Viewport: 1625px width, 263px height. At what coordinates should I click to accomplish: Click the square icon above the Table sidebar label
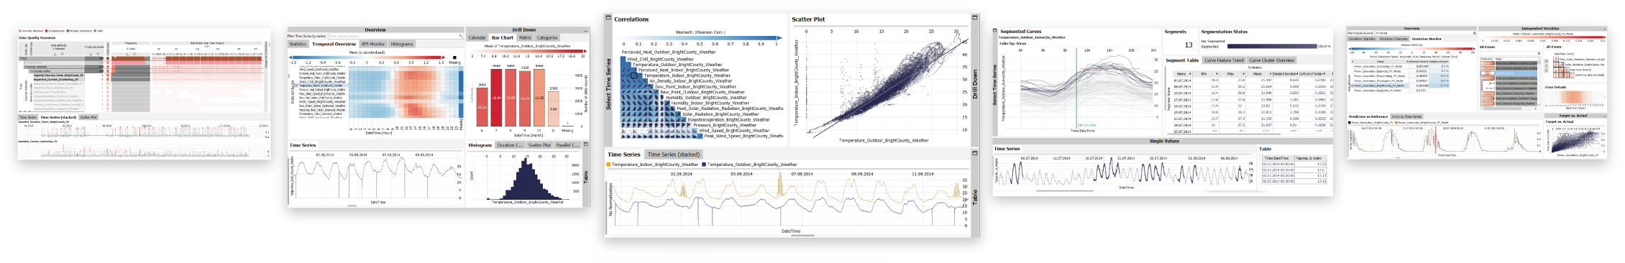[x=975, y=152]
